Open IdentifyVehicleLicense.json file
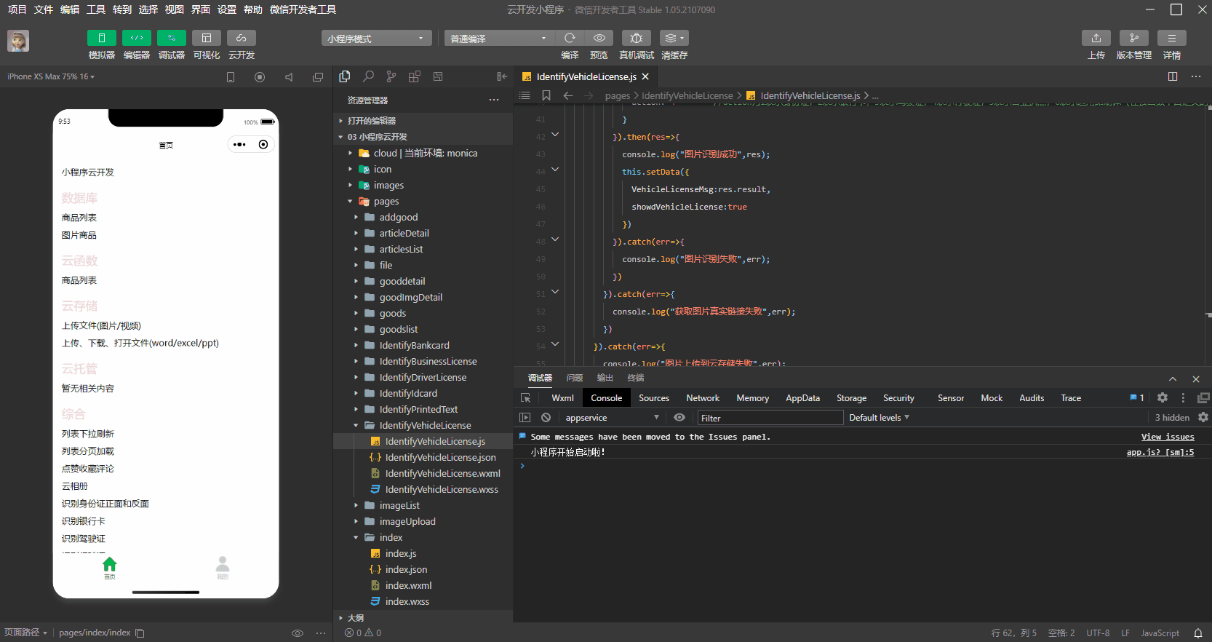This screenshot has width=1212, height=642. [440, 457]
